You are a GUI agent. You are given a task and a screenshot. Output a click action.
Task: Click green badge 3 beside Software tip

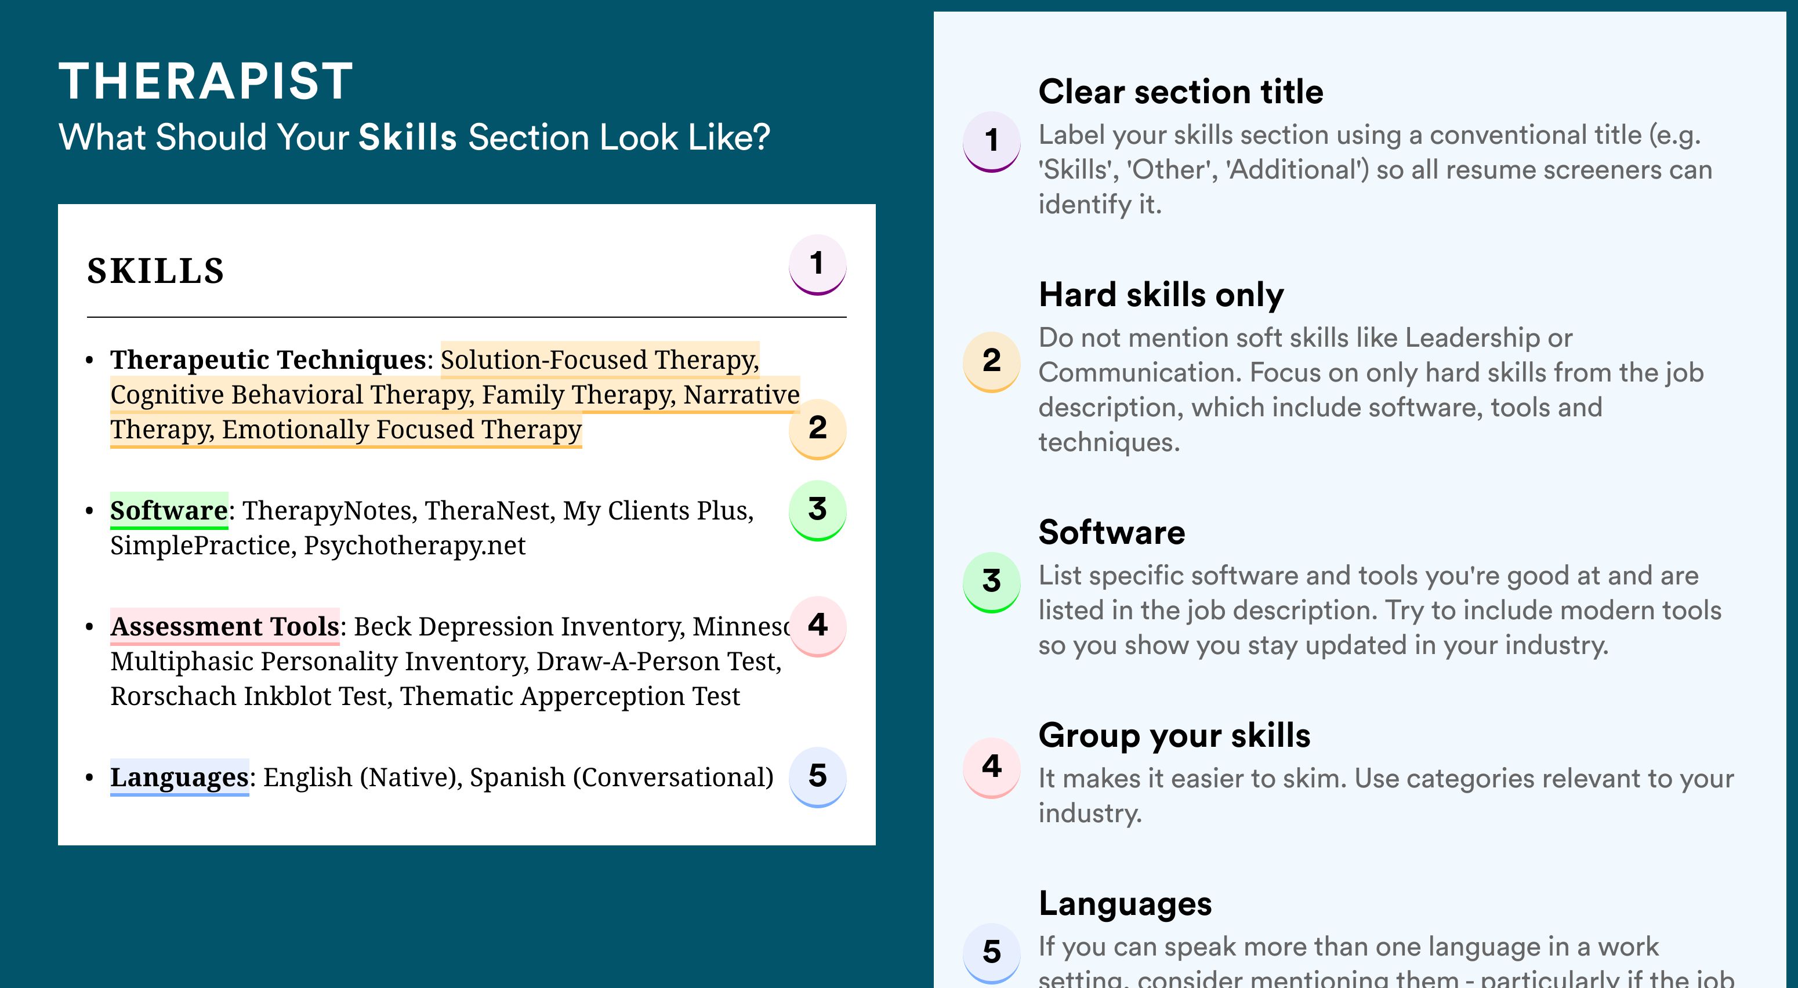pyautogui.click(x=992, y=582)
